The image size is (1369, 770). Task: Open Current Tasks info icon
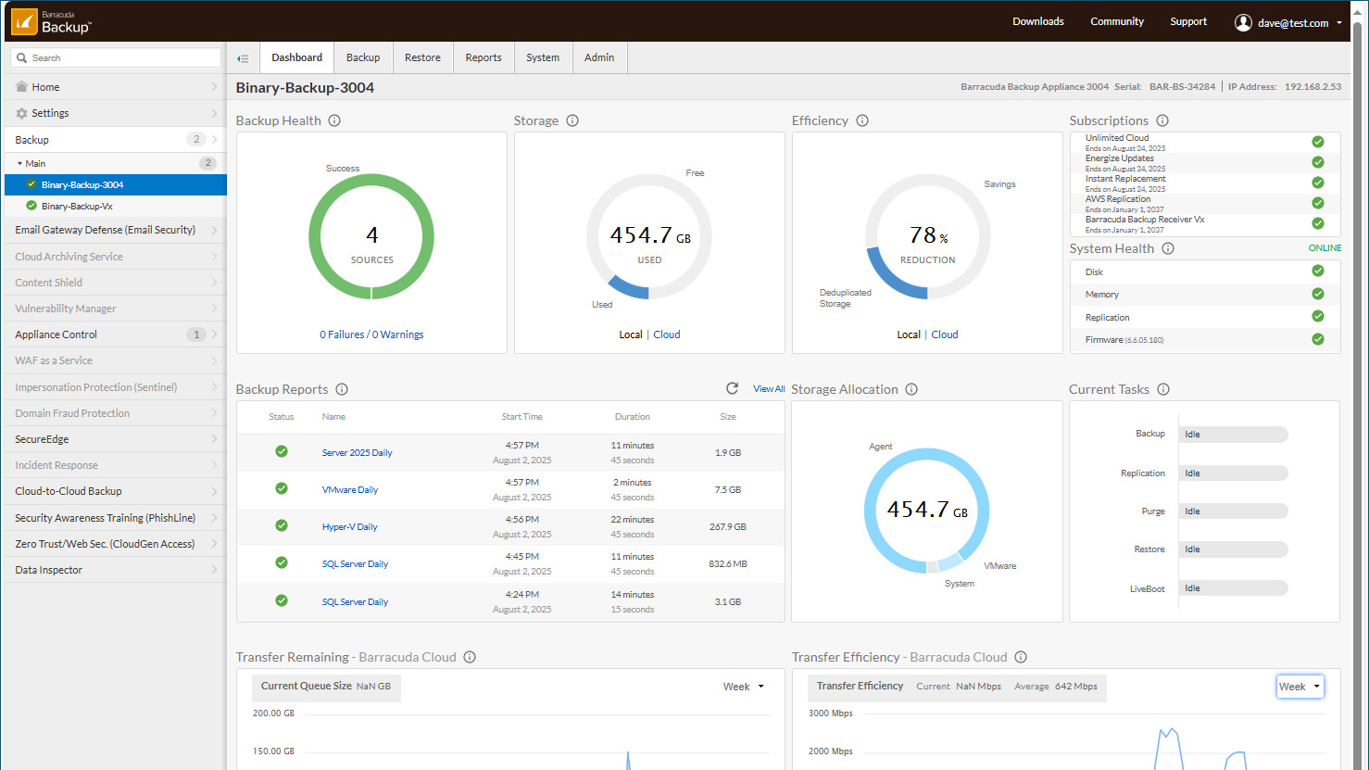(1163, 389)
